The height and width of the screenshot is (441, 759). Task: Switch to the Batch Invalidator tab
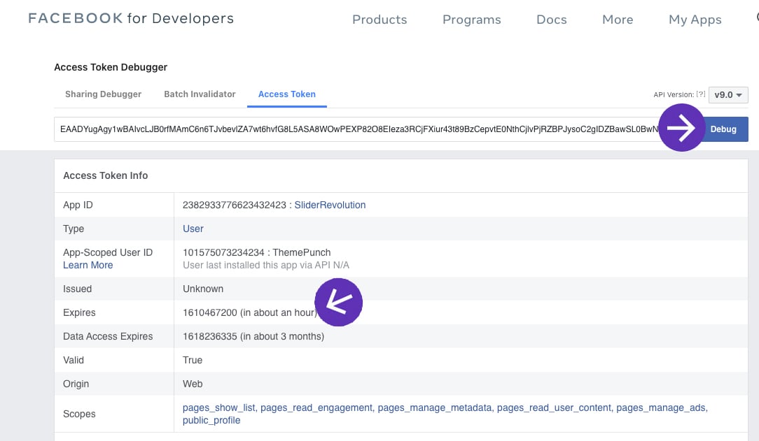click(200, 94)
